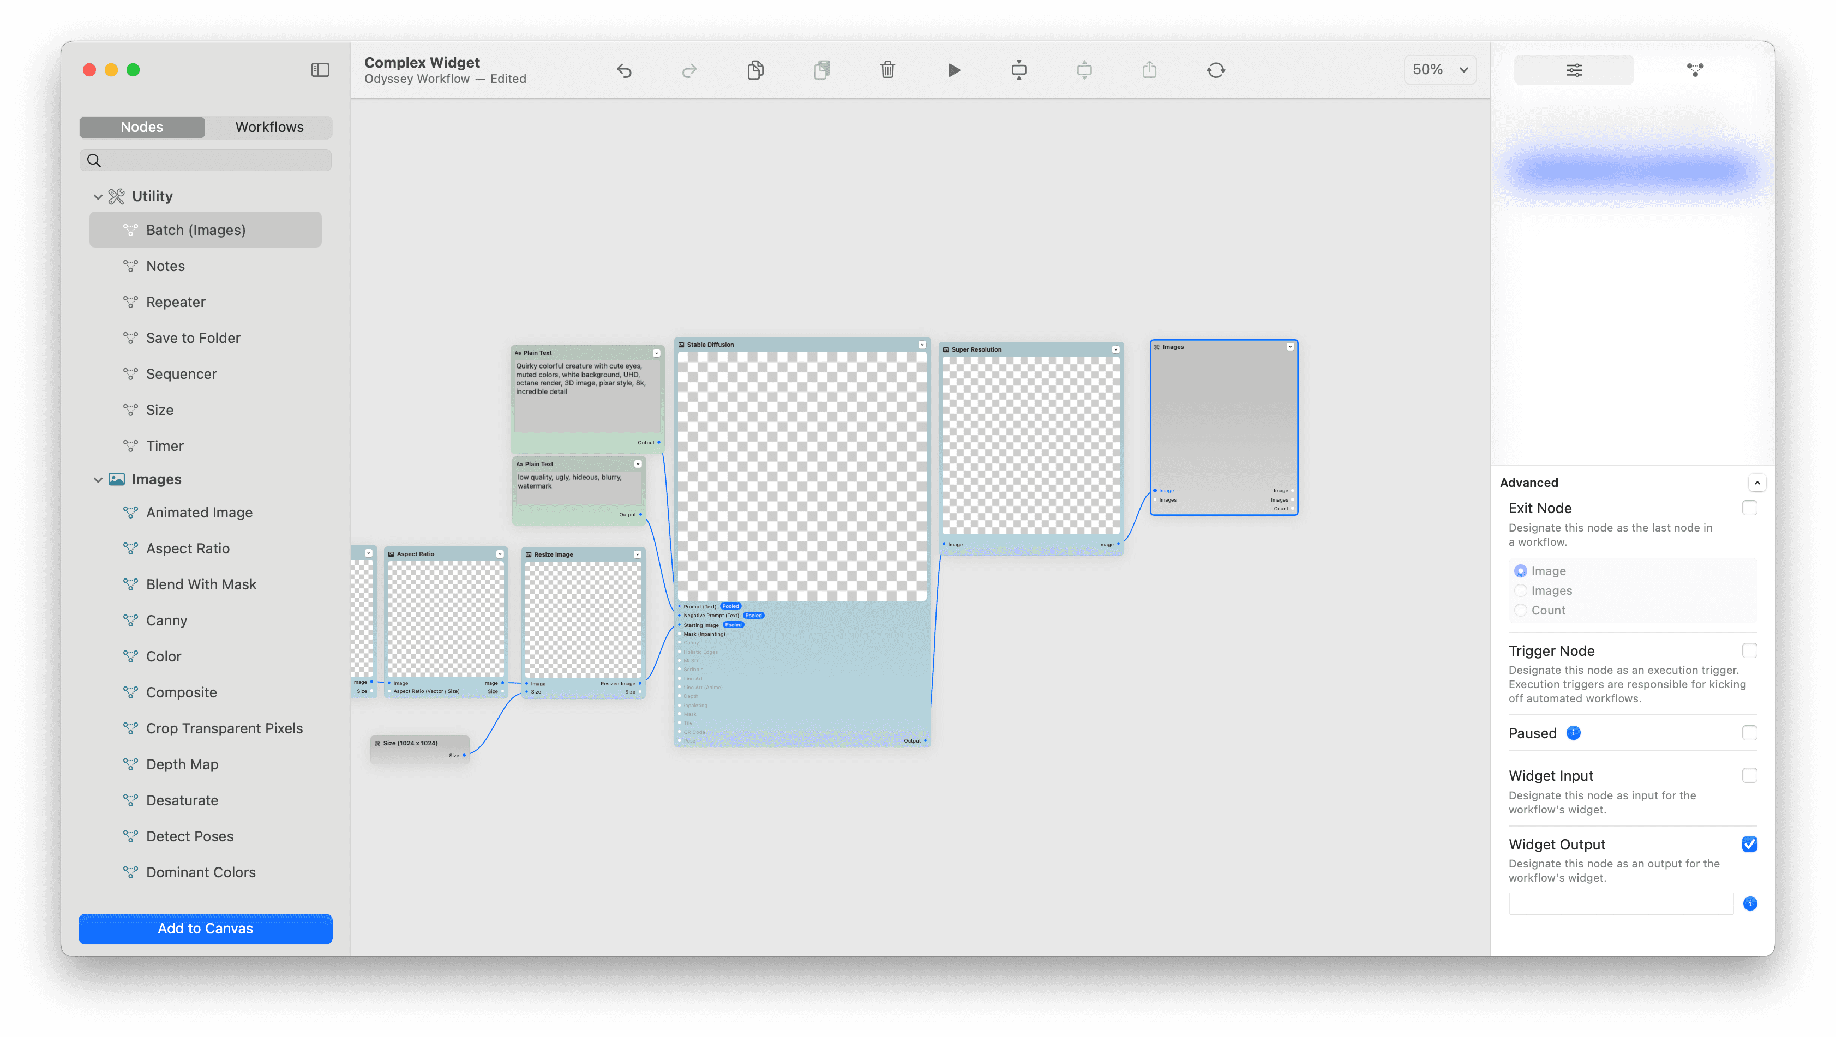The image size is (1836, 1037).
Task: Click the play button to run workflow
Action: [x=955, y=69]
